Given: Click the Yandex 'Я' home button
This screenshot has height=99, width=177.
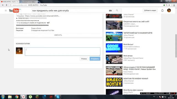Looking at the screenshot, I should point(7,5).
